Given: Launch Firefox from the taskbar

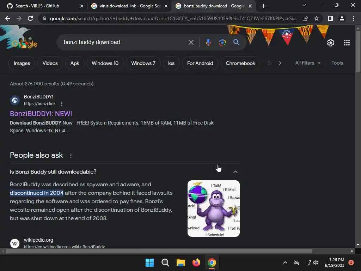Looking at the screenshot, I should 196,263.
